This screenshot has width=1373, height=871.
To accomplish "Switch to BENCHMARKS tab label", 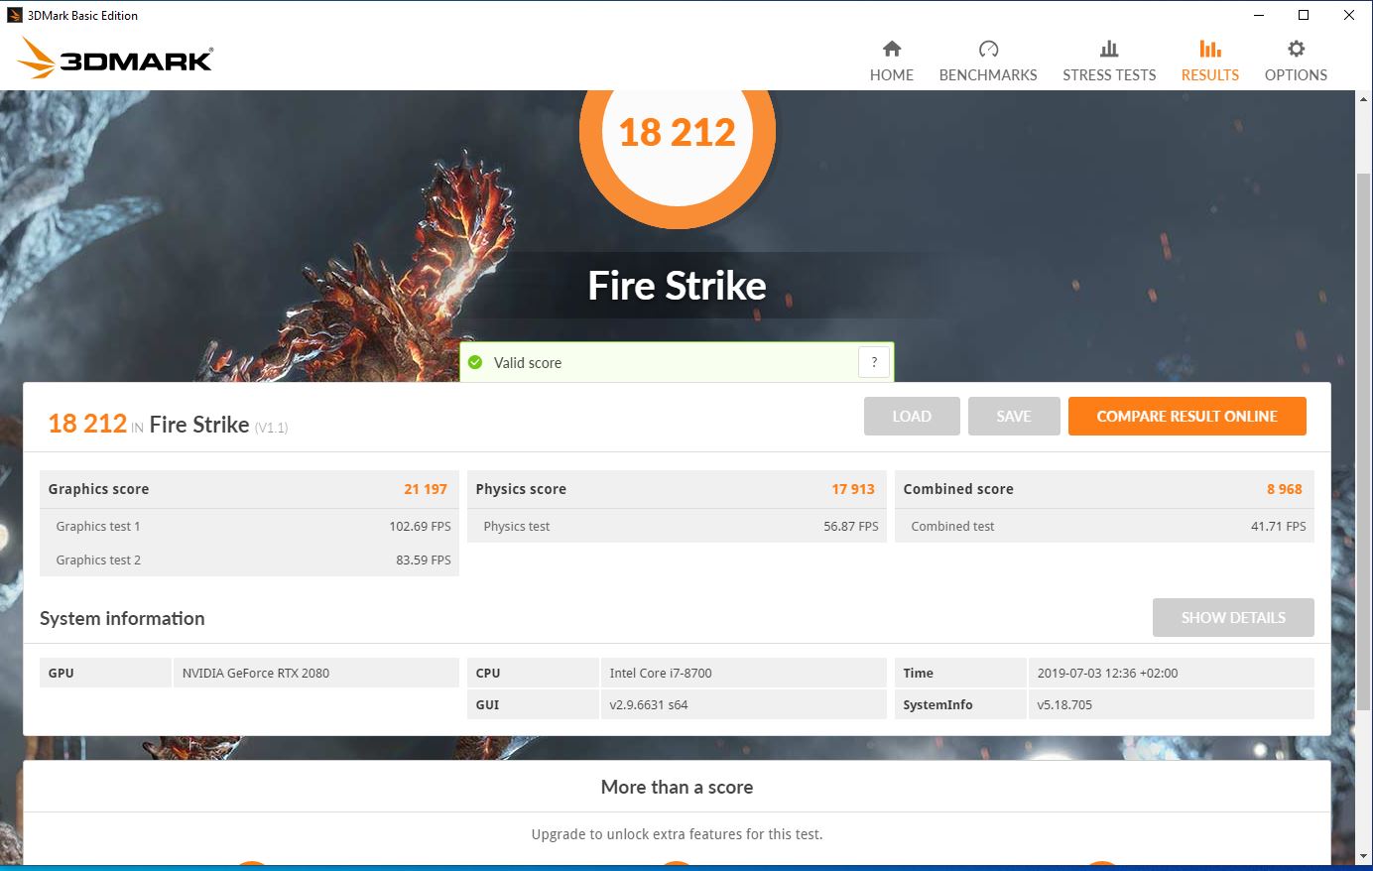I will pyautogui.click(x=988, y=75).
